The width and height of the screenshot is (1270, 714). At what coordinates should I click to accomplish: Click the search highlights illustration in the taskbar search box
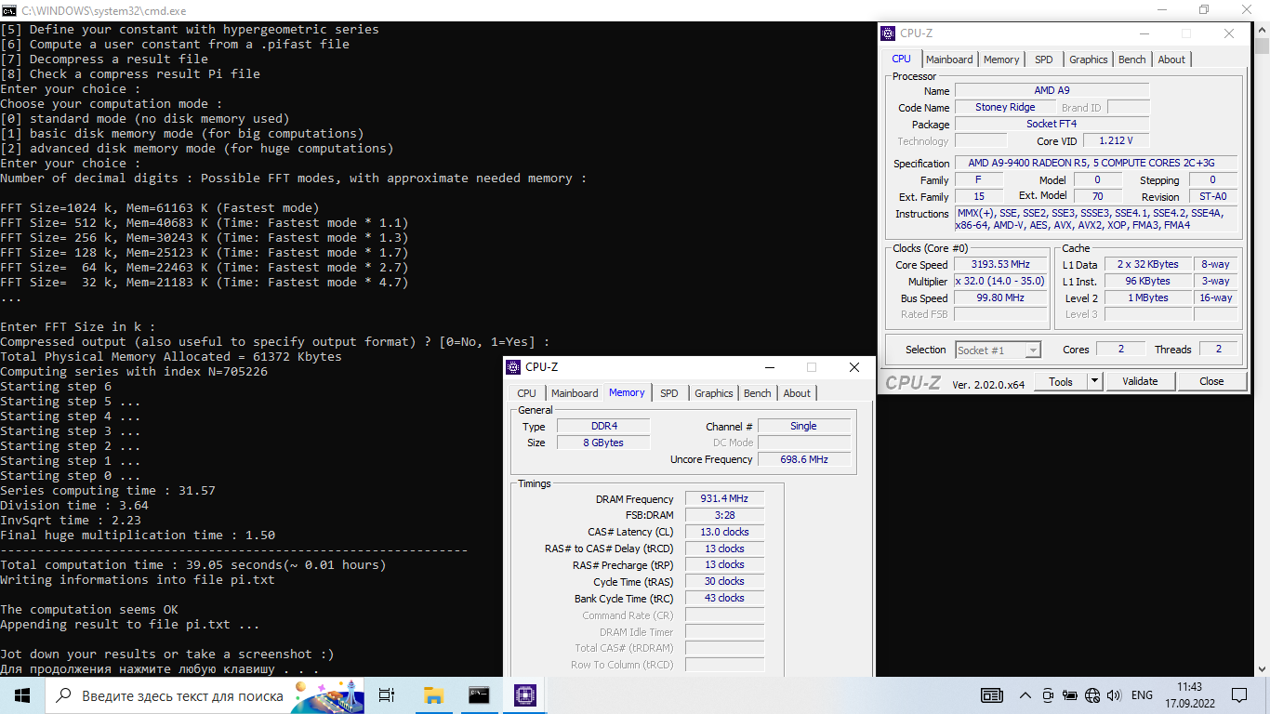[329, 695]
